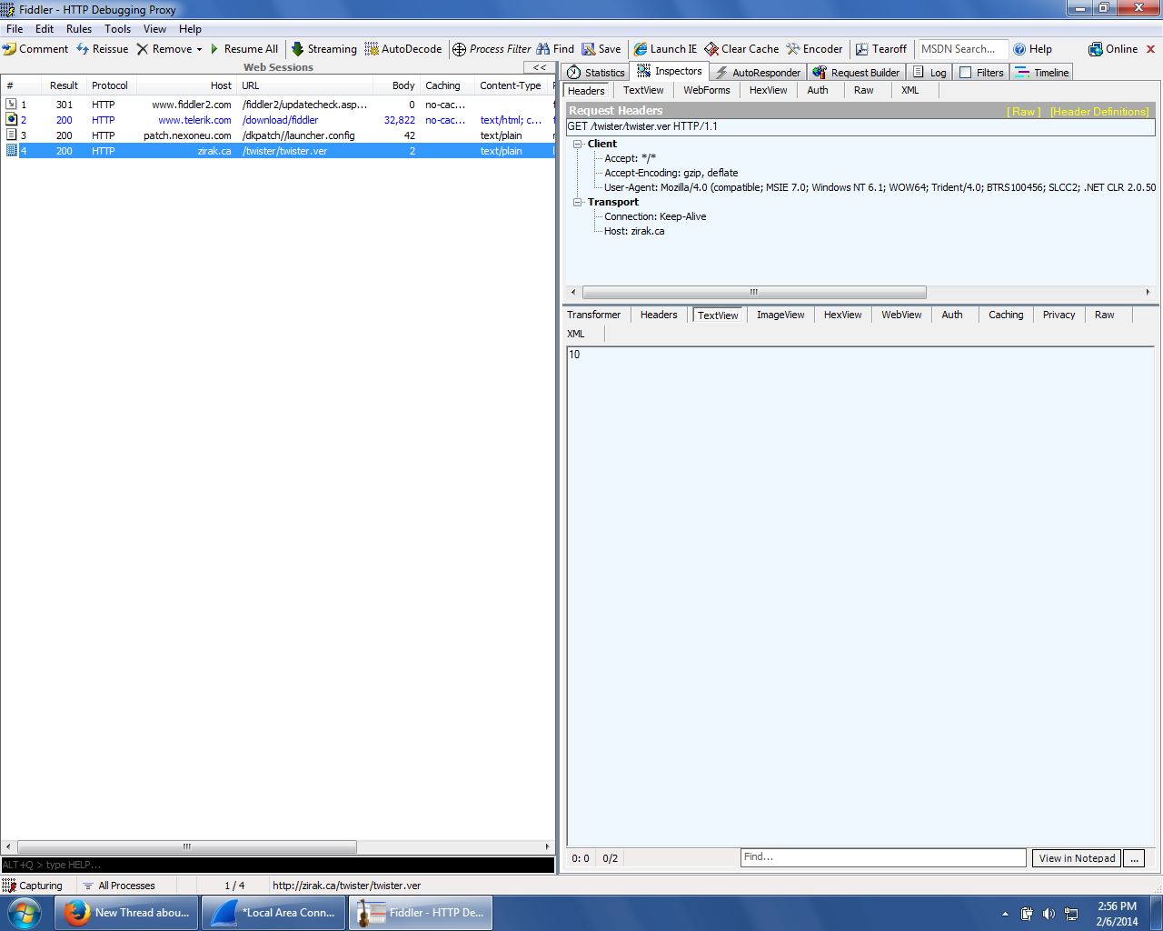Collapse the Transport headers group
The height and width of the screenshot is (931, 1163).
(578, 202)
